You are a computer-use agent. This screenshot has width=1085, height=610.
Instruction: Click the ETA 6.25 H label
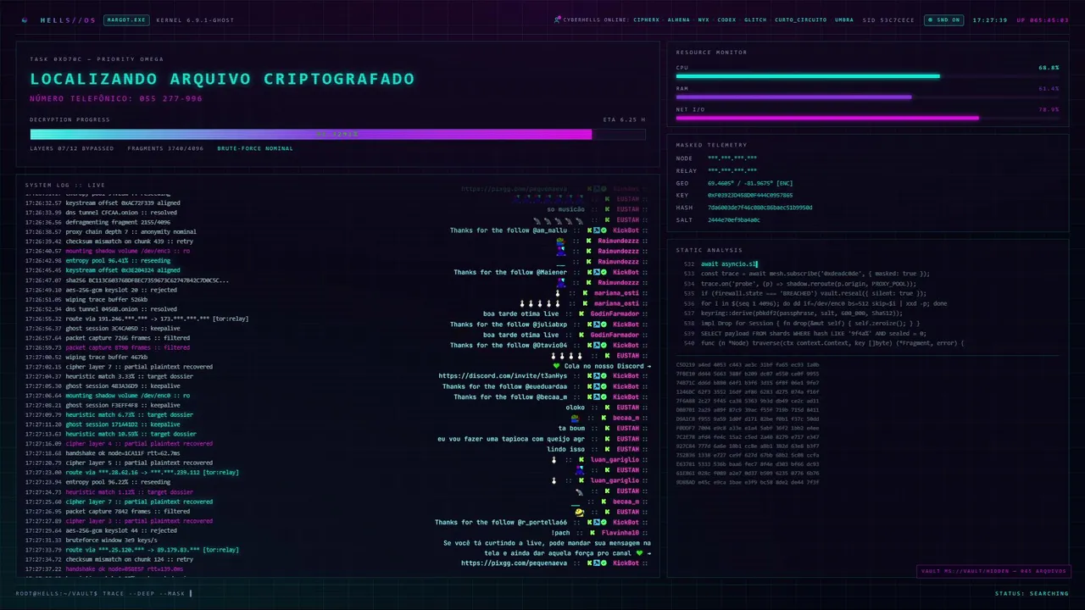(624, 119)
